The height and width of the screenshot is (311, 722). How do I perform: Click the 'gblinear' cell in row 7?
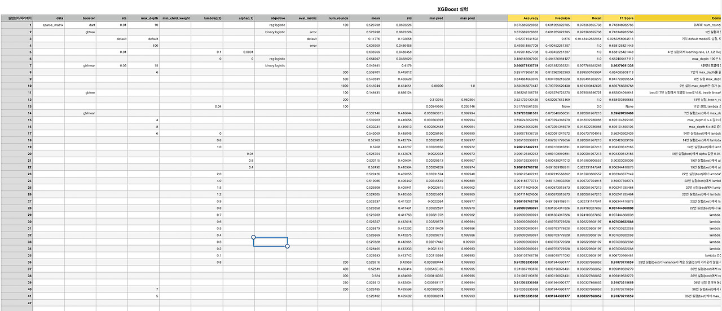(x=80, y=65)
